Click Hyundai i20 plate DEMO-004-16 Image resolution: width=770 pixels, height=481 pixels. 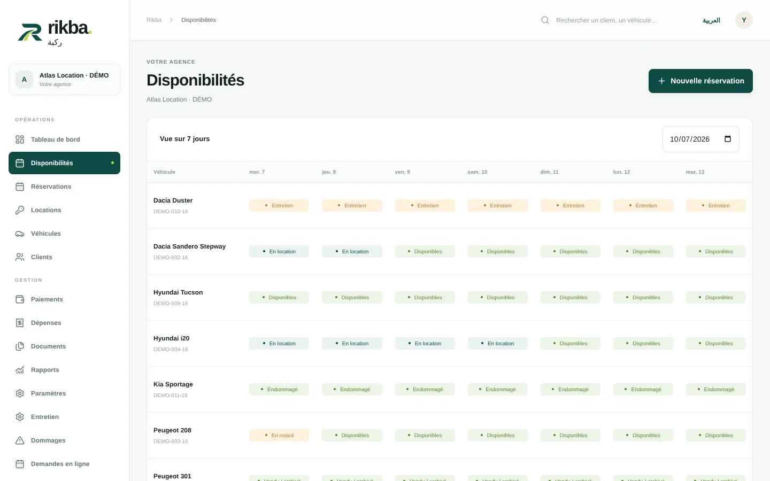pyautogui.click(x=171, y=350)
